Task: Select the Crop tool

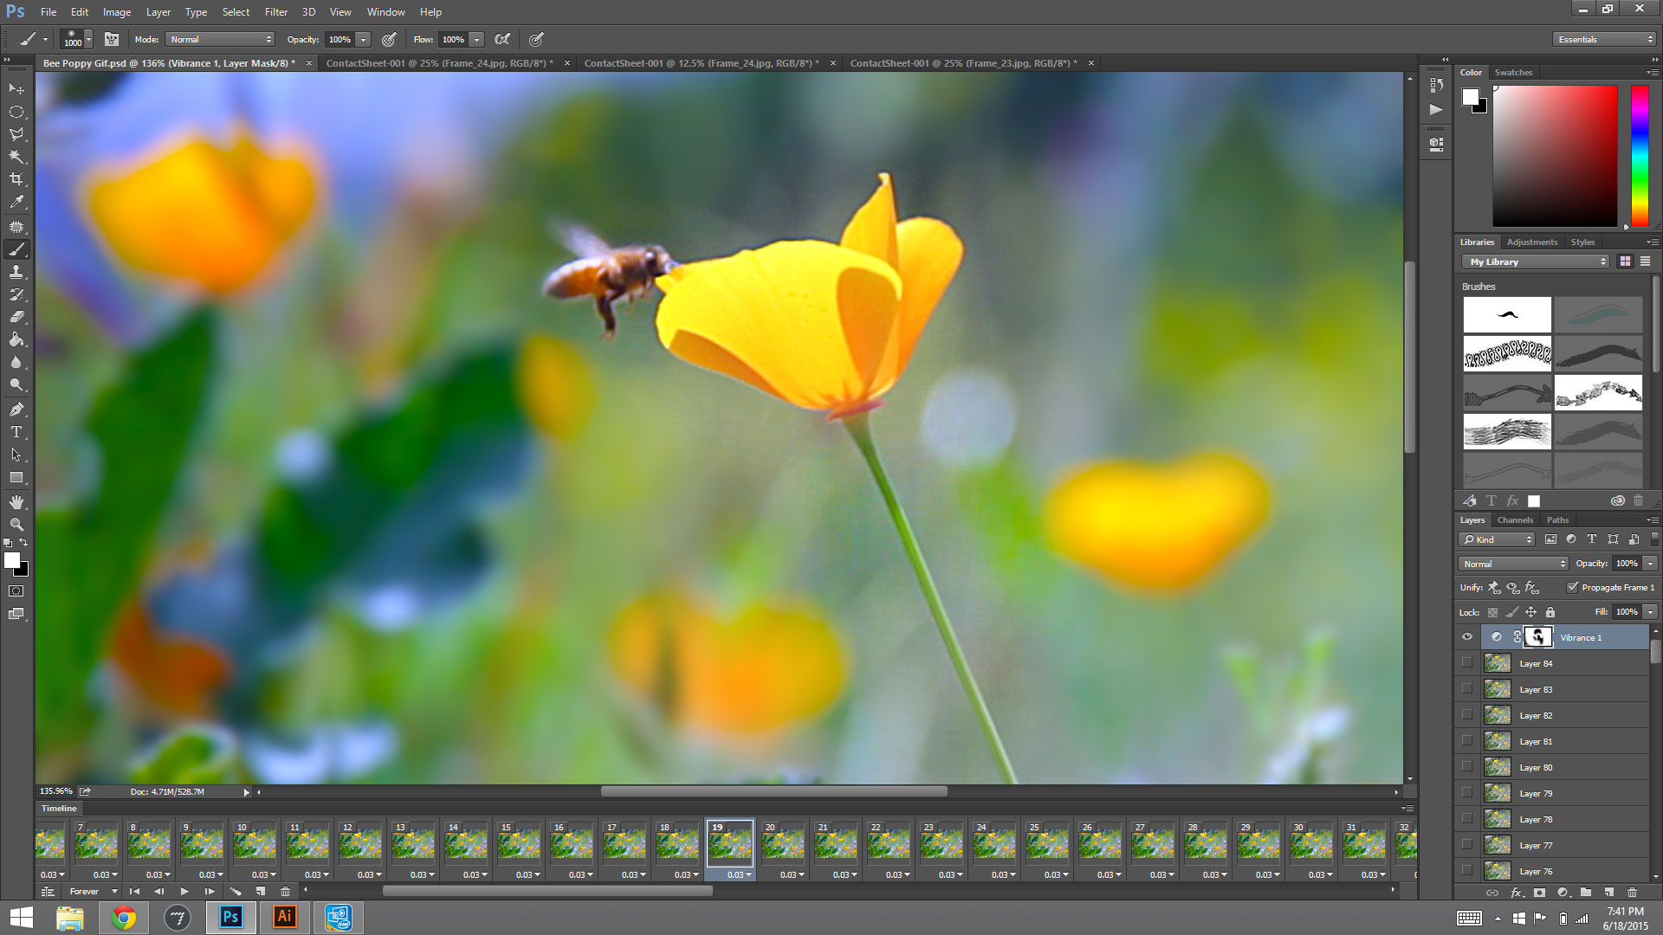Action: [16, 179]
